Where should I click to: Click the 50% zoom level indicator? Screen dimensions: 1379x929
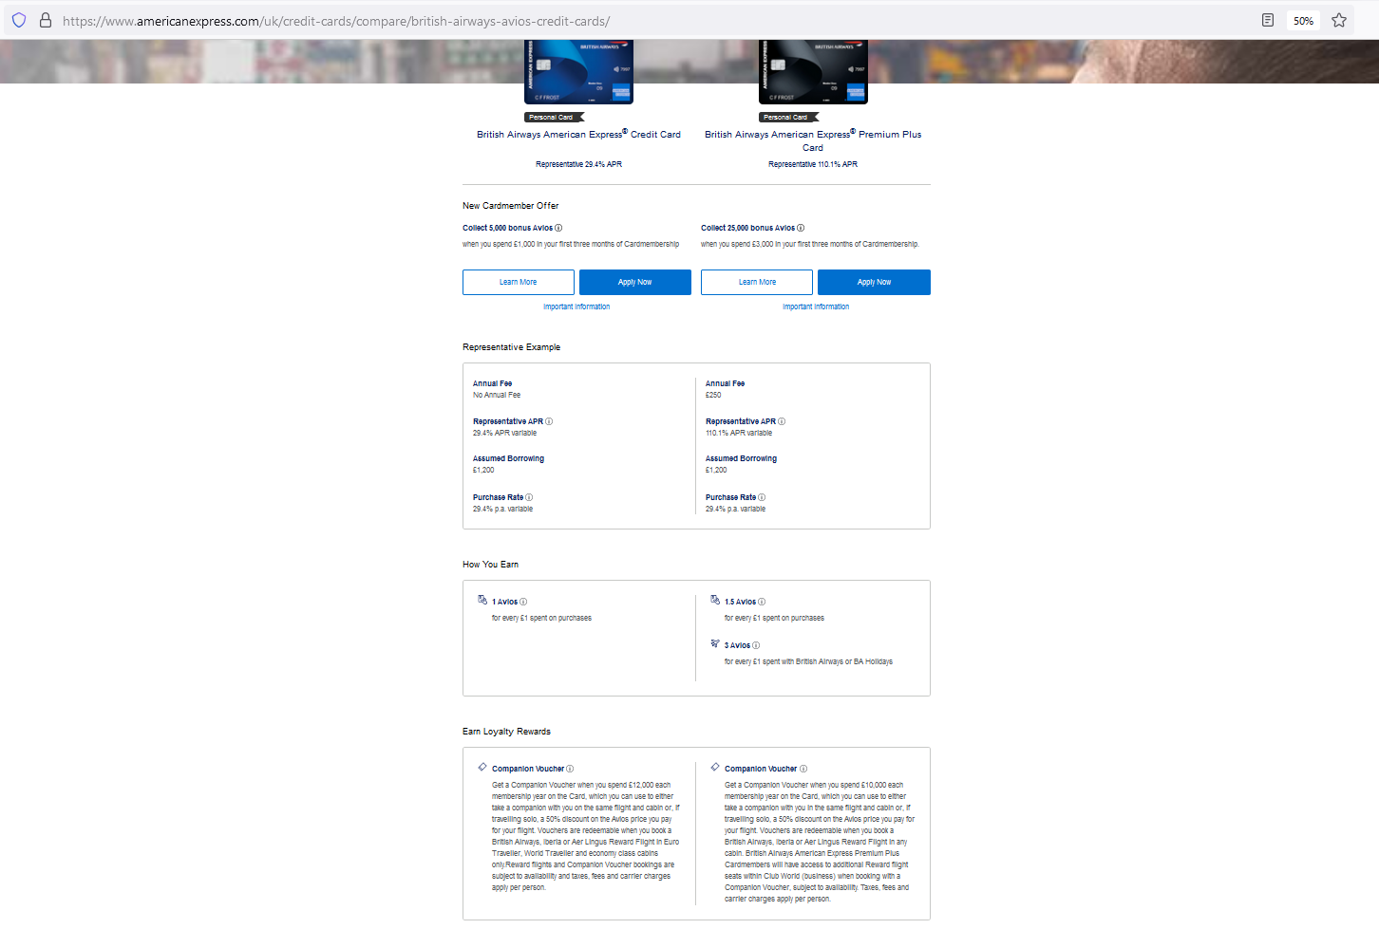point(1303,20)
